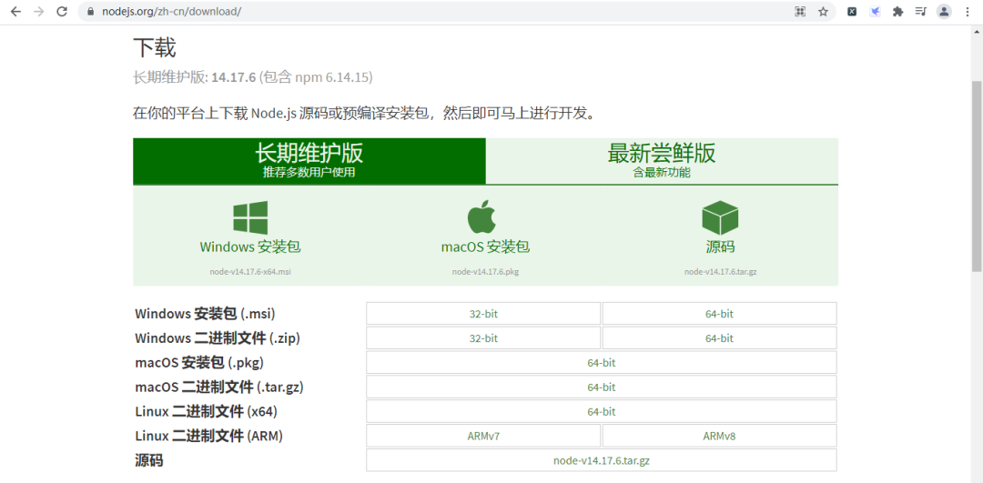Viewport: 983px width, 483px height.
Task: Click the green cube source code icon
Action: [x=720, y=218]
